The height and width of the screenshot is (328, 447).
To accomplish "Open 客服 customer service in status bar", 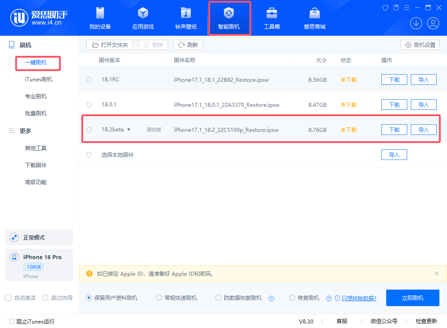I will point(342,321).
